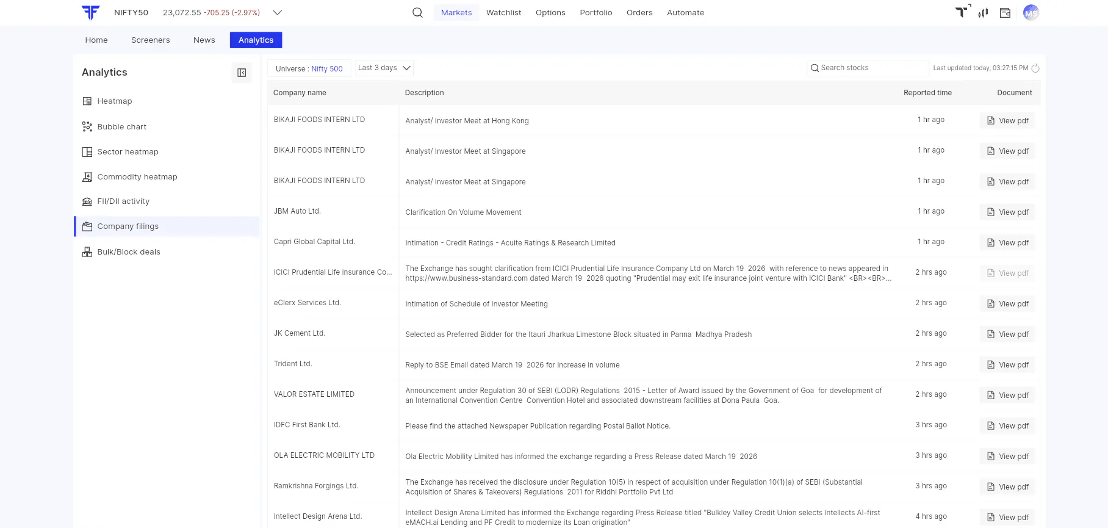Click the candlestick chart icon in header
Screen dimensions: 1108x528
tap(983, 13)
